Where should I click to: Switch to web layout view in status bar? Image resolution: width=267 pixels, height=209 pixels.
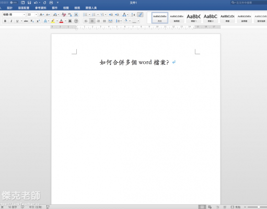point(210,207)
